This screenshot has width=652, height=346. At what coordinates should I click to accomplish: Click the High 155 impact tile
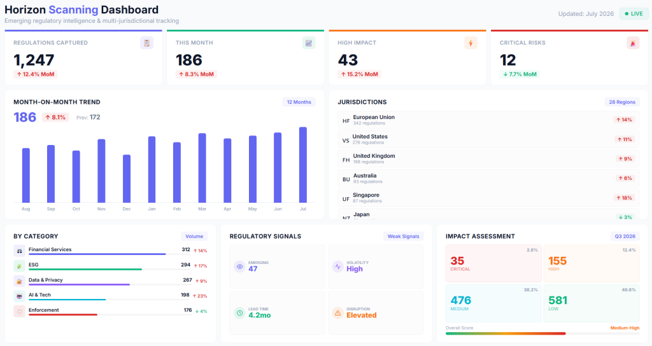[x=592, y=263]
